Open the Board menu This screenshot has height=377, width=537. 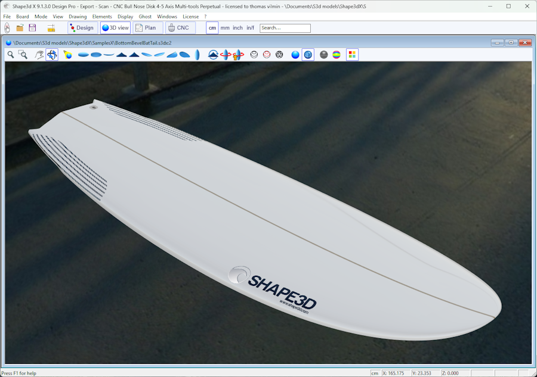[23, 17]
